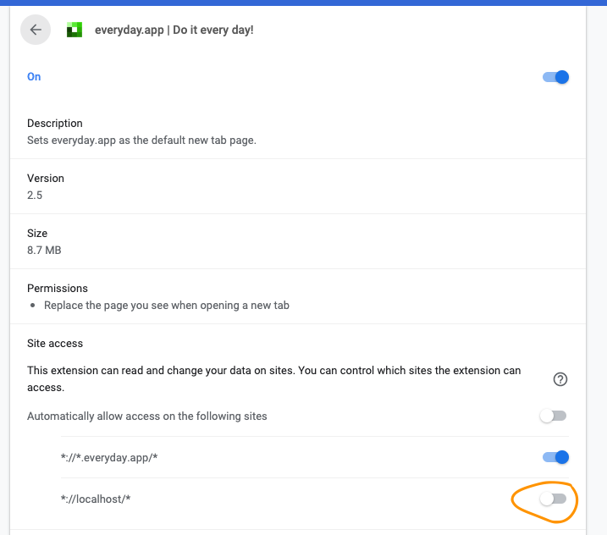Turn off the extension's main On toggle
The height and width of the screenshot is (535, 607).
click(555, 77)
